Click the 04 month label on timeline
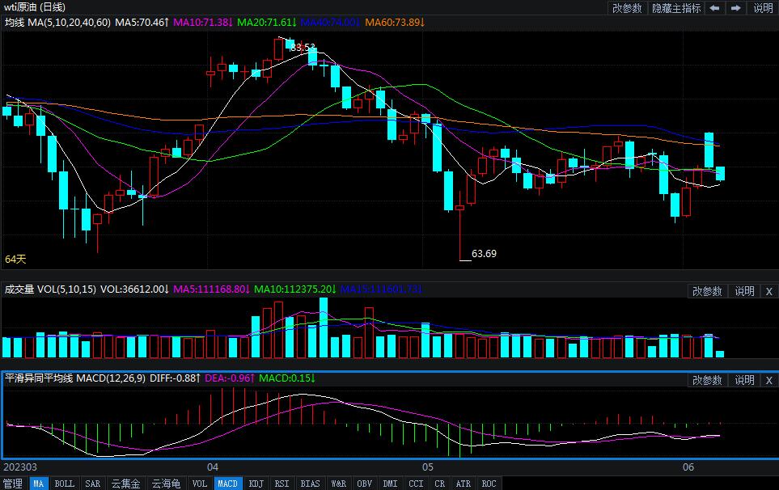This screenshot has height=490, width=779. [214, 467]
